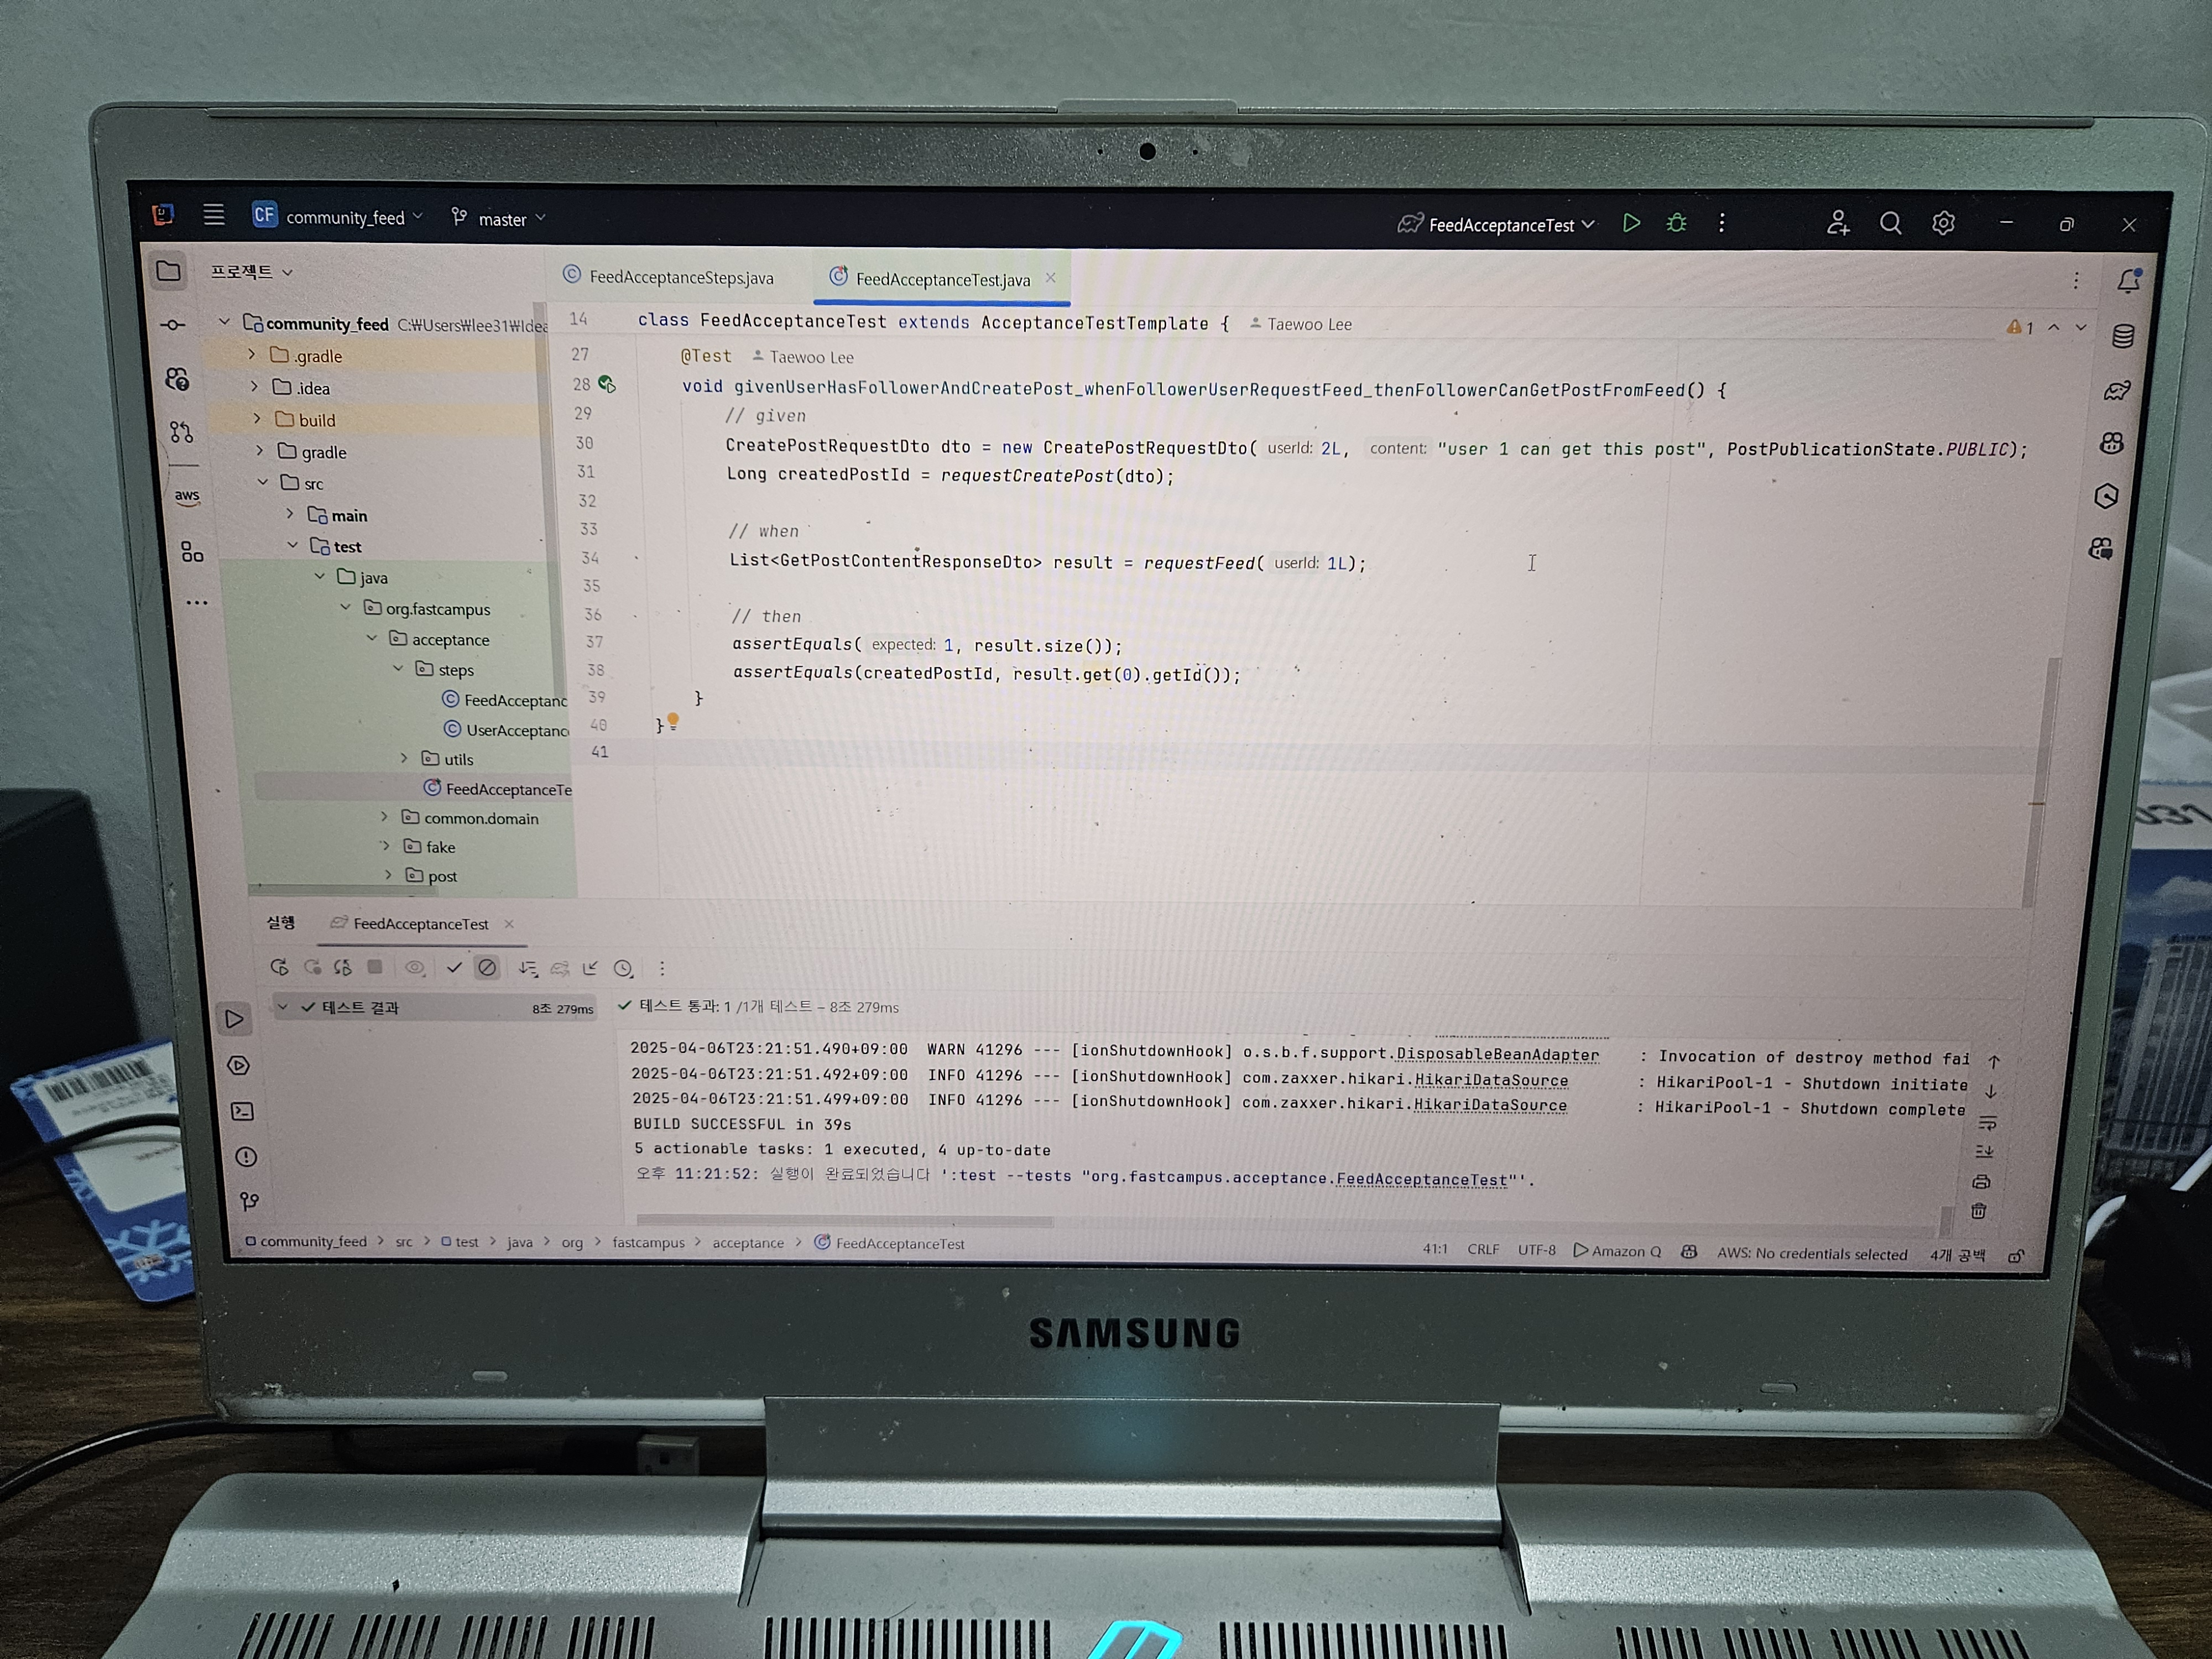The height and width of the screenshot is (1659, 2212).
Task: Clear console output trash icon
Action: coord(1978,1211)
